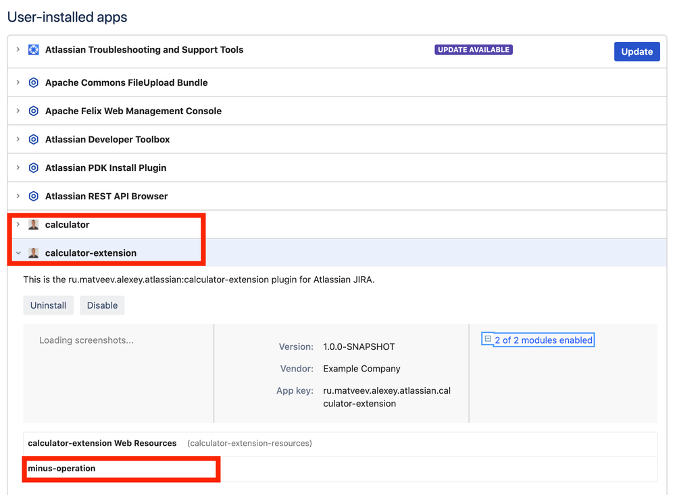The width and height of the screenshot is (675, 495).
Task: Select the Atlassian REST API Browser name
Action: tap(107, 197)
